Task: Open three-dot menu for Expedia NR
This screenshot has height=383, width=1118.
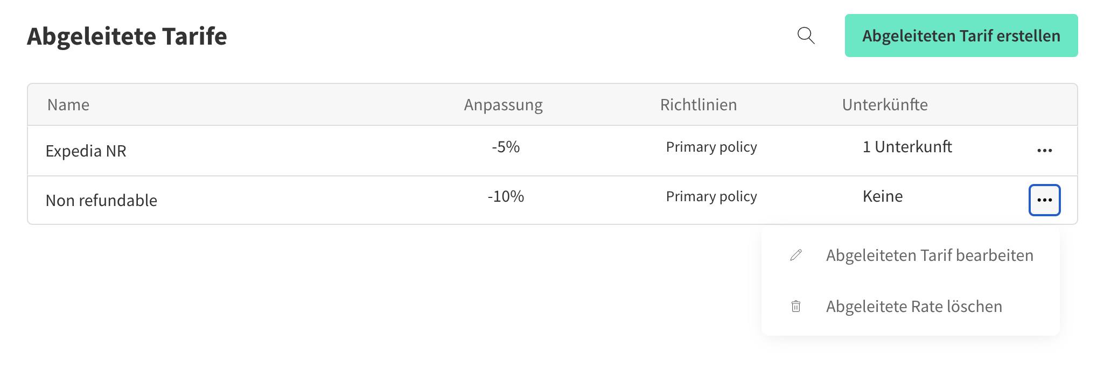Action: [x=1044, y=151]
